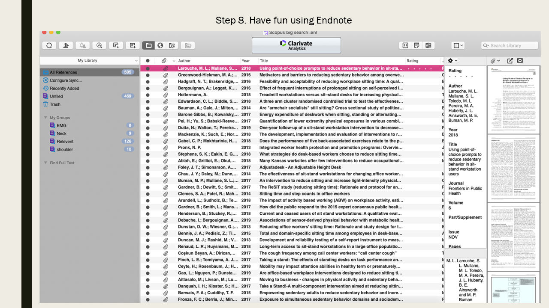Screen dimensions: 549x308
Task: Sort by read-status dot column header
Action: coord(148,61)
